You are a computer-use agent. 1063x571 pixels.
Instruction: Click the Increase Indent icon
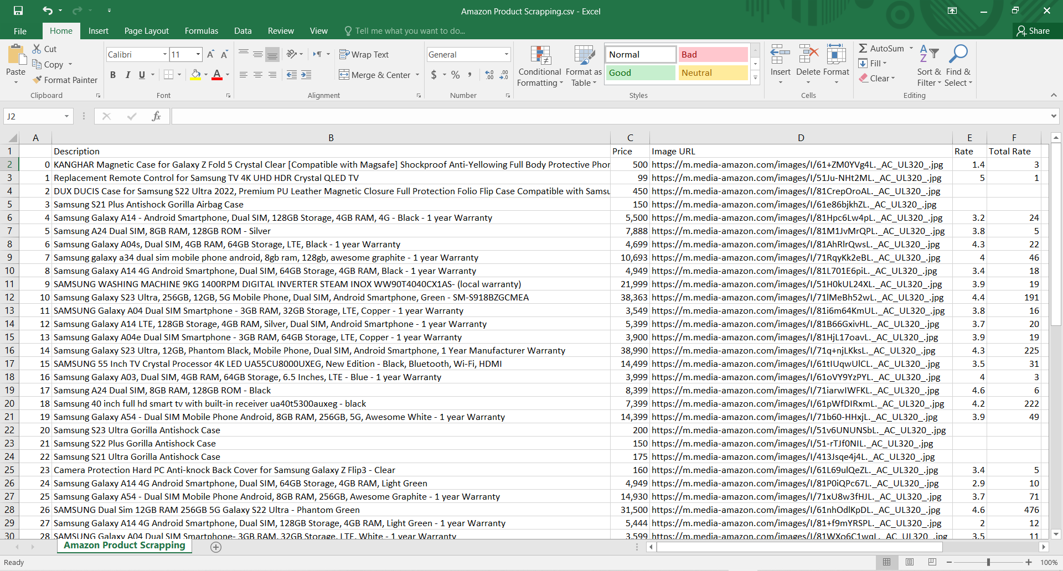306,75
